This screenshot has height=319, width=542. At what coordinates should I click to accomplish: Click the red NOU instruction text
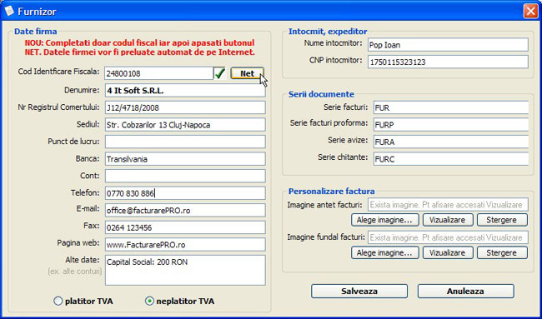(x=139, y=47)
